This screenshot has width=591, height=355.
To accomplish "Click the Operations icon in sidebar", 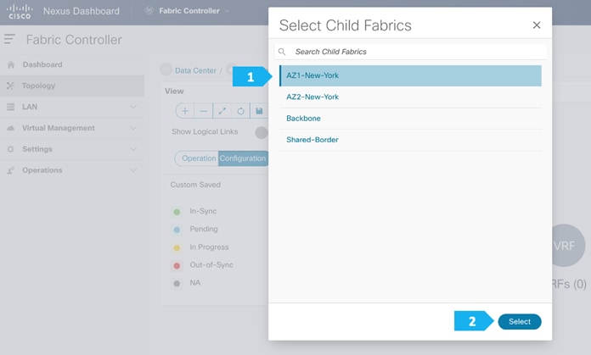I will (10, 170).
